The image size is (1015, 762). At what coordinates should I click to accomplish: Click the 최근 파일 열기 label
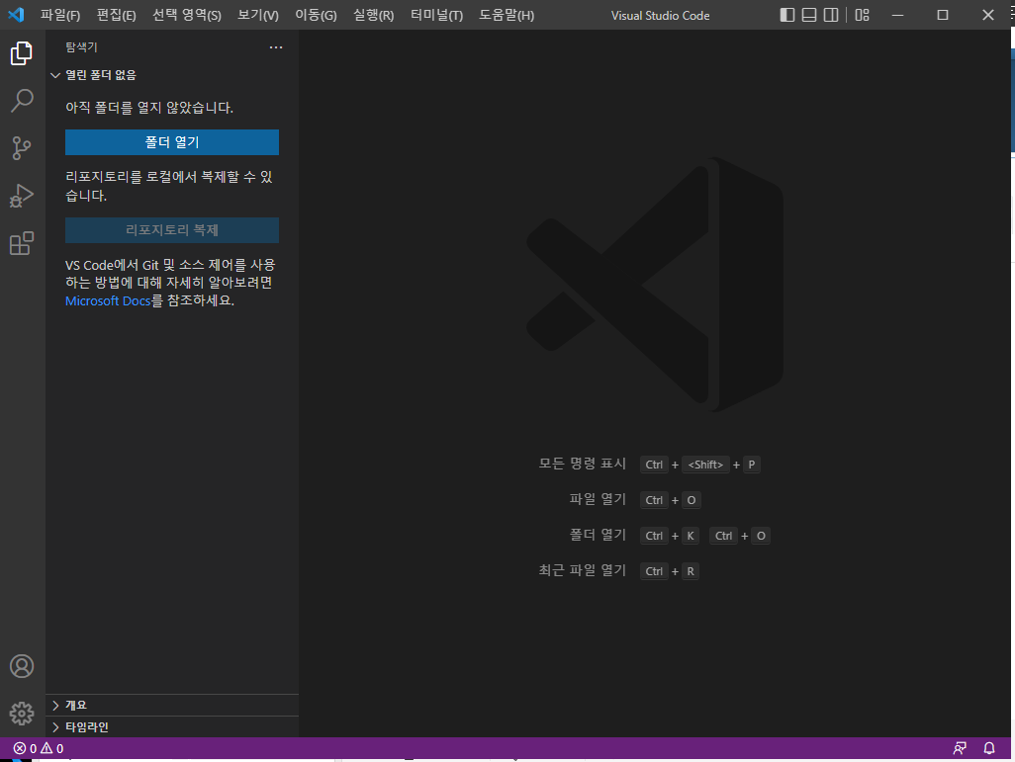click(x=583, y=570)
